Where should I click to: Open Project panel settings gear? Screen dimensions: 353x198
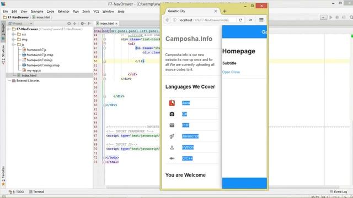(82, 23)
